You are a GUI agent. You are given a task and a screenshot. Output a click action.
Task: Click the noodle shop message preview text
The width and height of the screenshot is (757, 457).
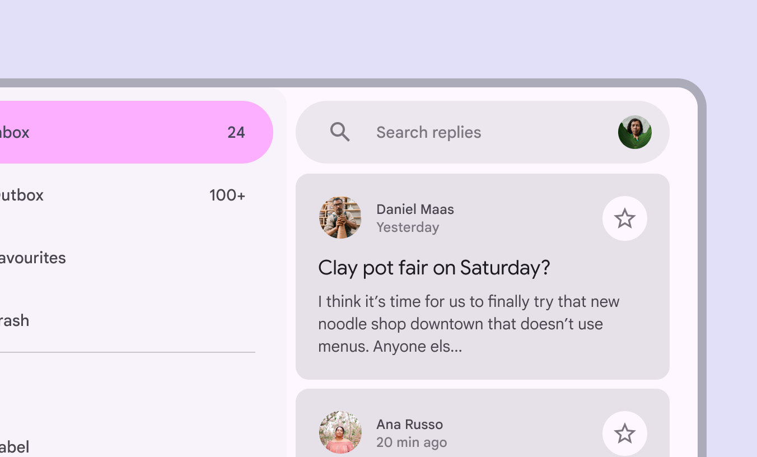point(469,324)
